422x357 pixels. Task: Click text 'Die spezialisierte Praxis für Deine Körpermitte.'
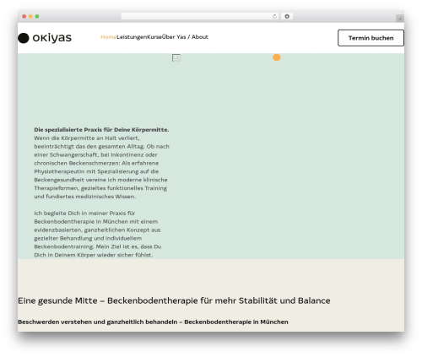pyautogui.click(x=101, y=130)
